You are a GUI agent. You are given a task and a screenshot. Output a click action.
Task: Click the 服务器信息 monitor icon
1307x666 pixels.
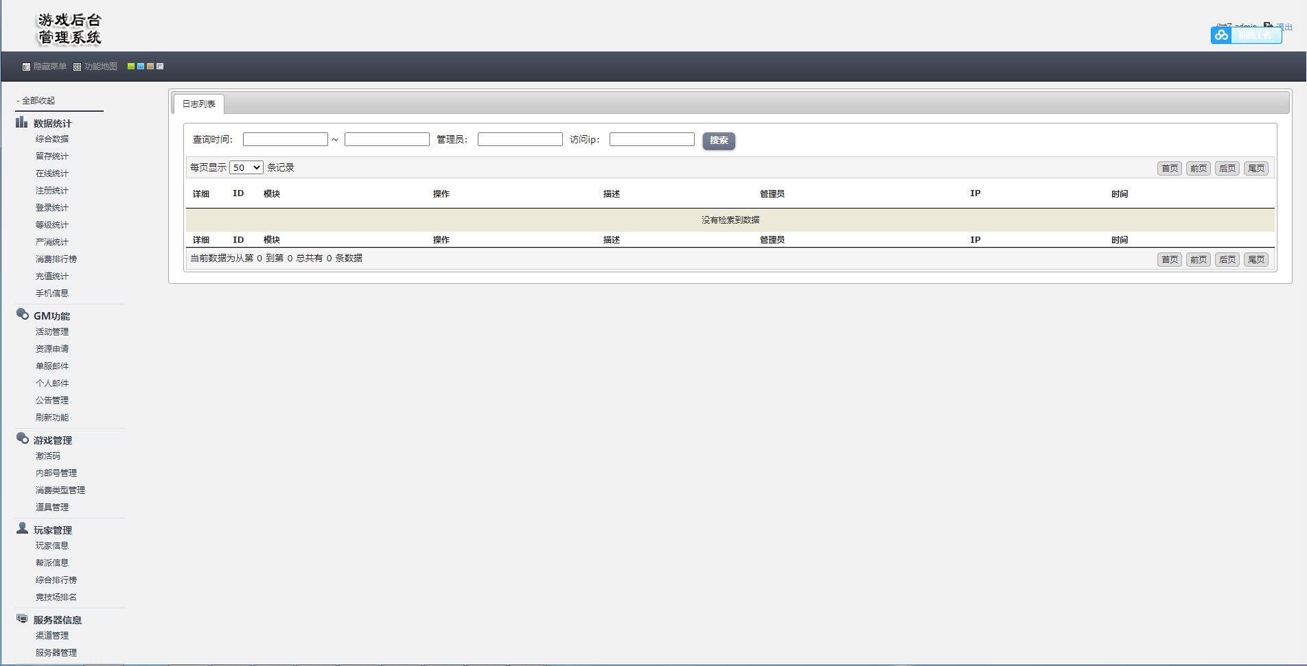(x=22, y=619)
